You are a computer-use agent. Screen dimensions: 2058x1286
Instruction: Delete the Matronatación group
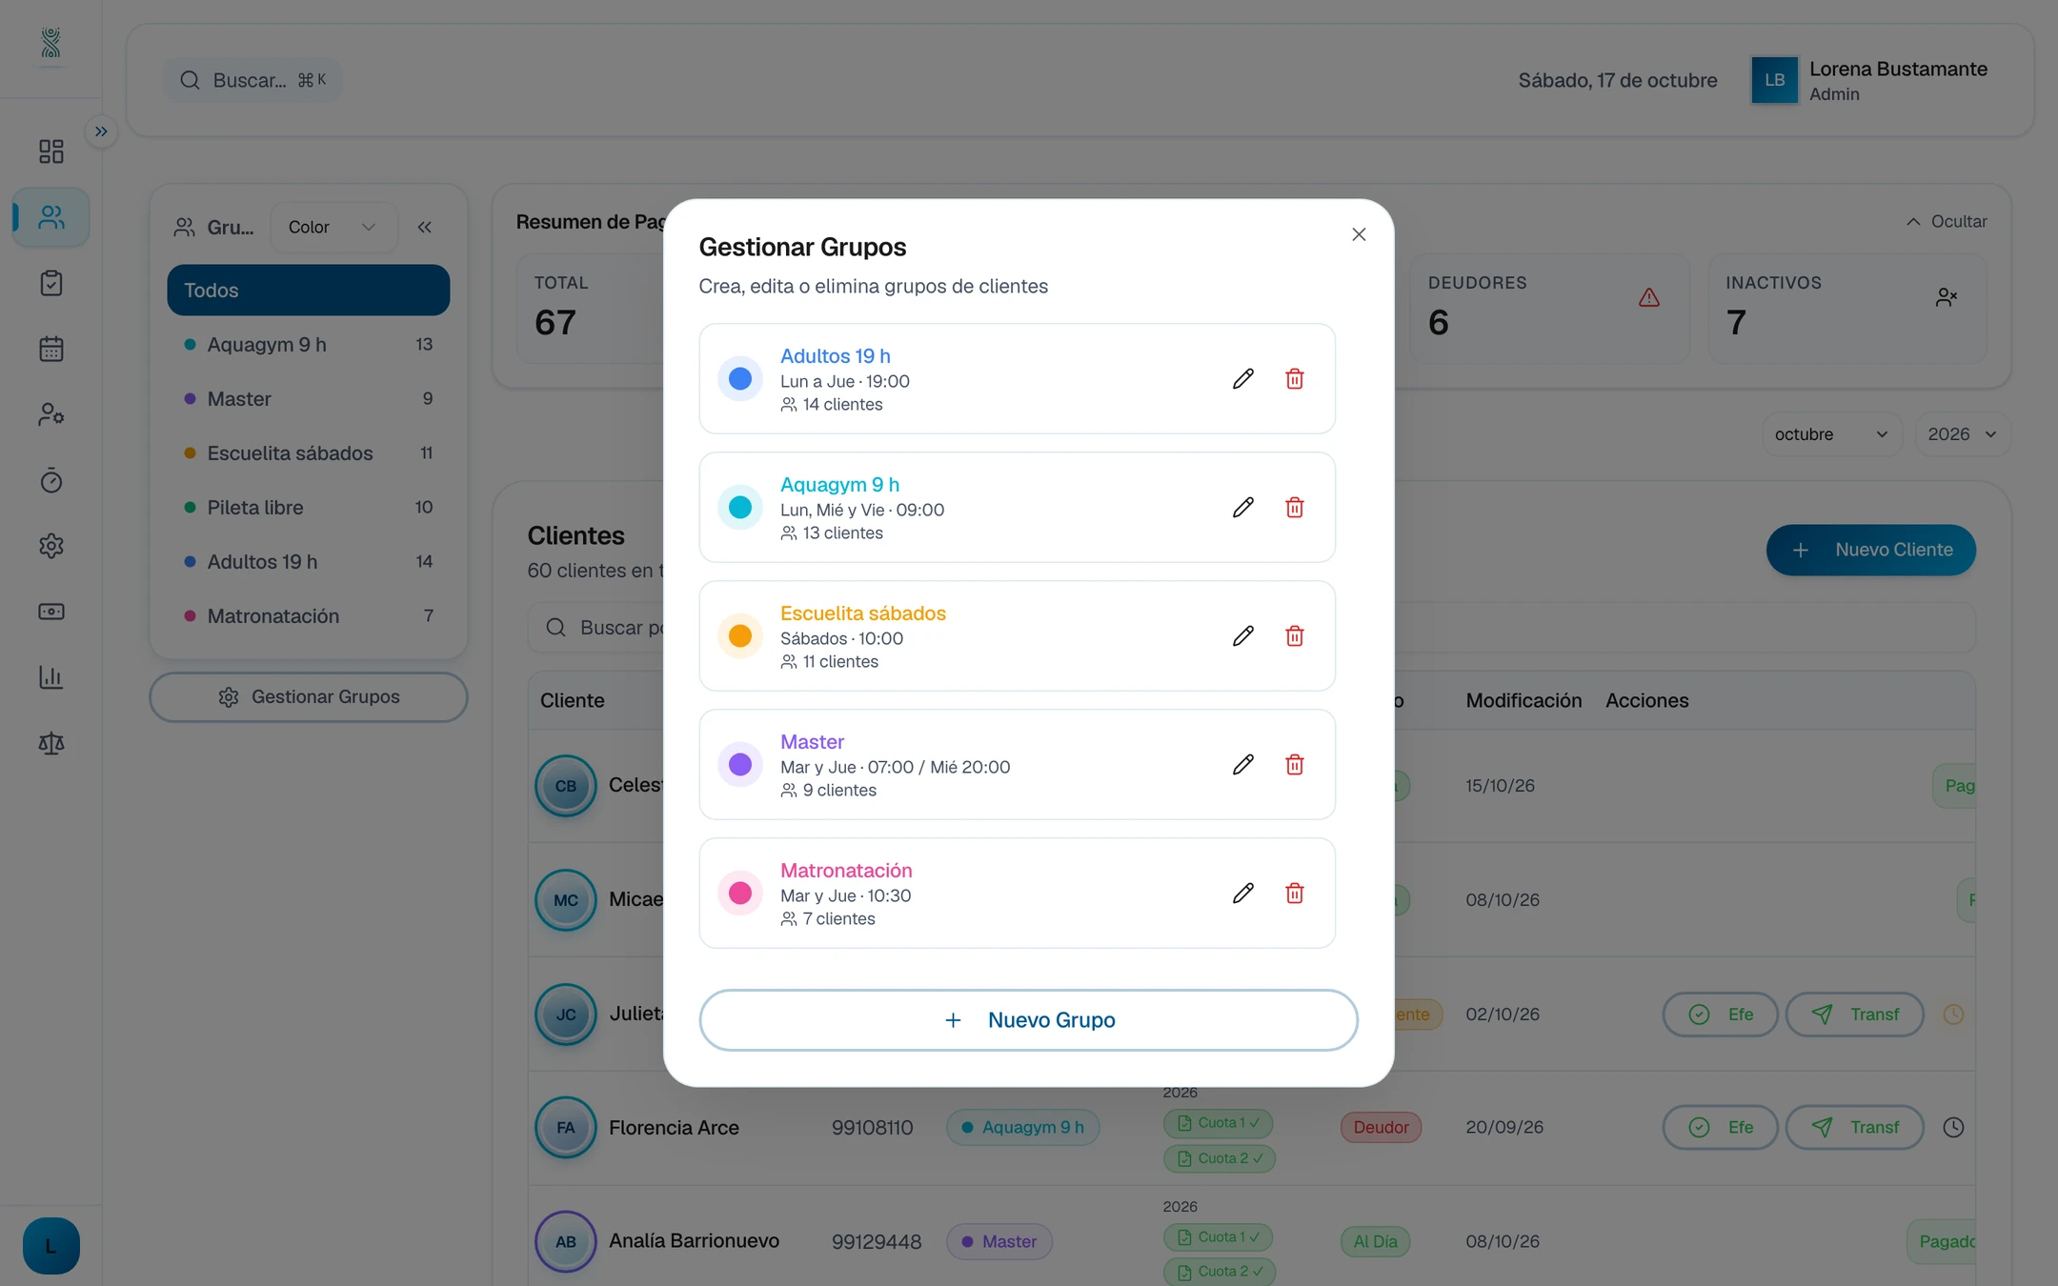[1294, 894]
